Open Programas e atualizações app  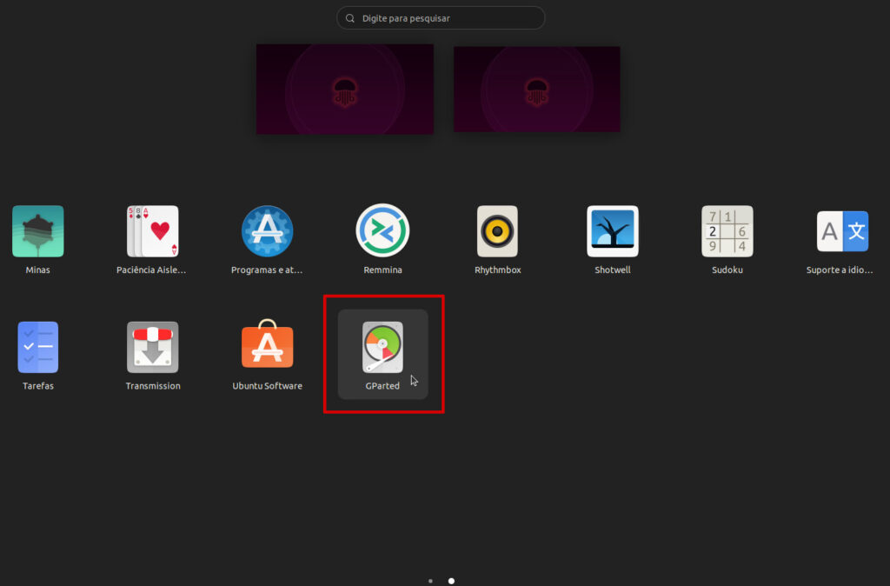point(268,231)
